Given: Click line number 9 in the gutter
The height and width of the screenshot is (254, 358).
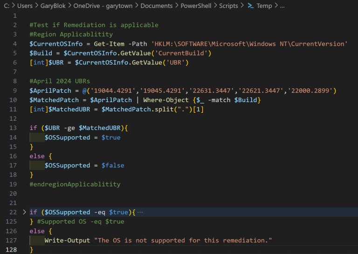Looking at the screenshot, I should pos(15,90).
